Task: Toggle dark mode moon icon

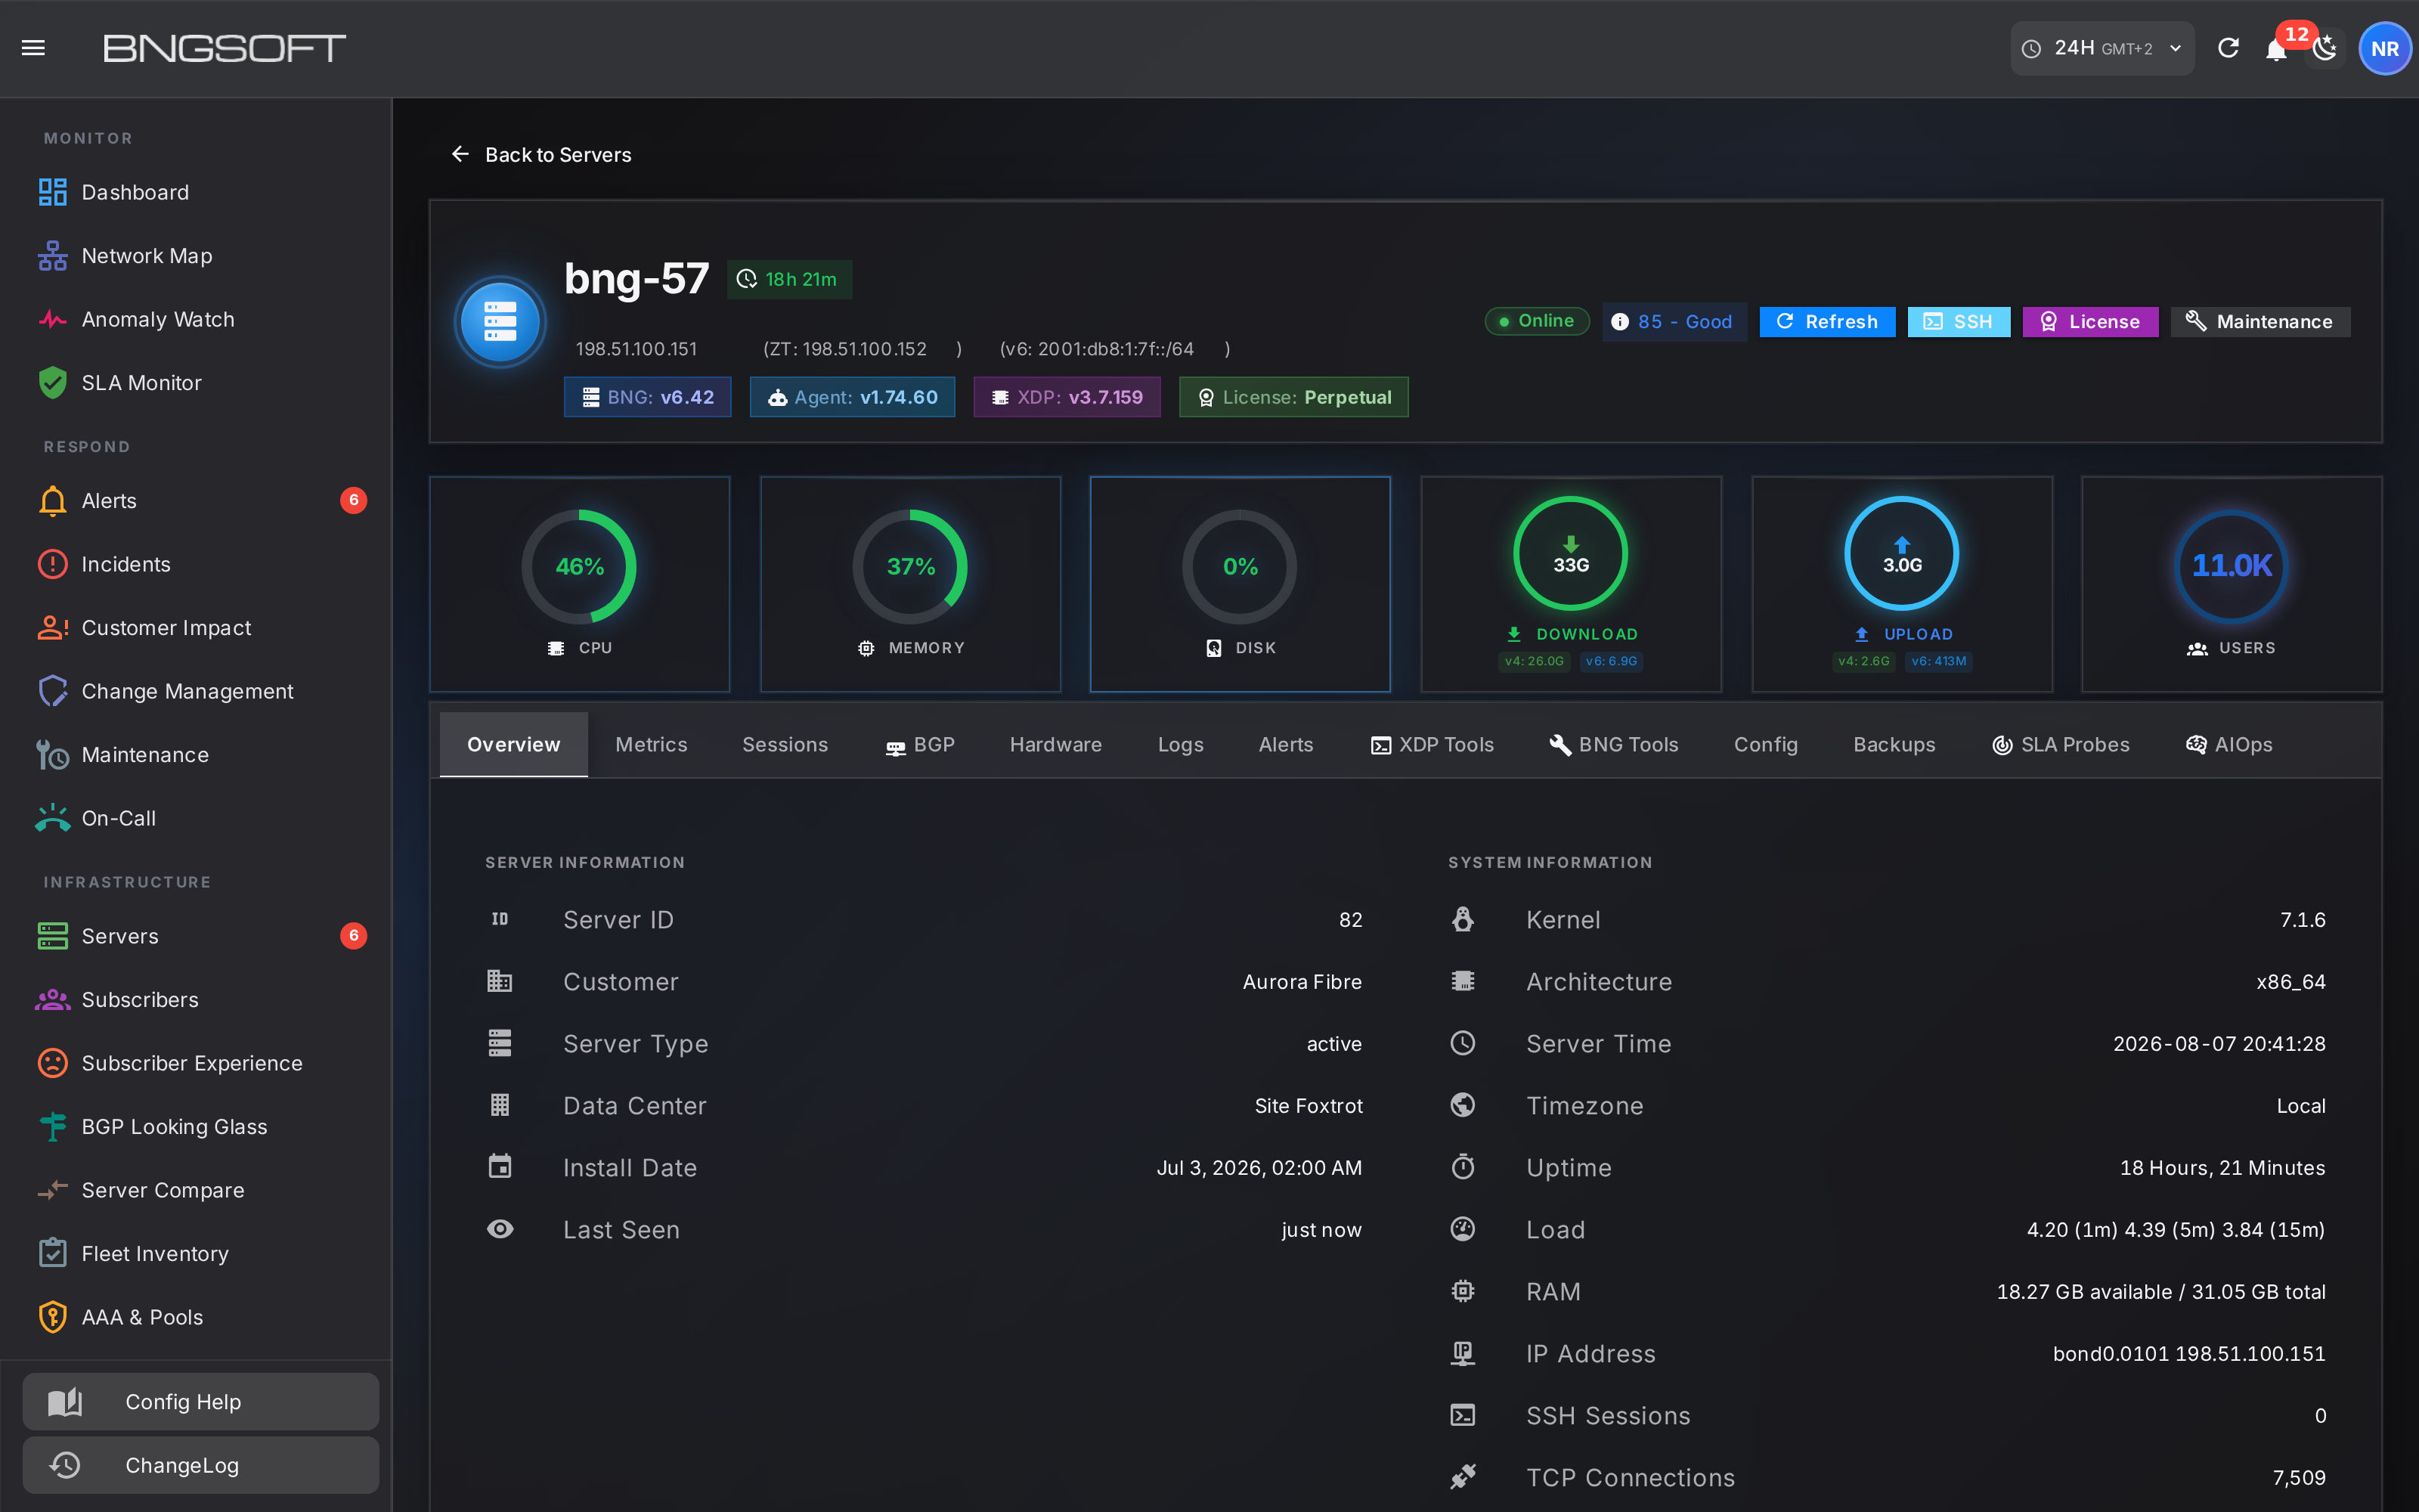Action: click(x=2325, y=48)
